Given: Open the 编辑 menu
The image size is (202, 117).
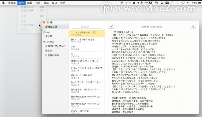Looking at the screenshot, I should tap(30, 3).
